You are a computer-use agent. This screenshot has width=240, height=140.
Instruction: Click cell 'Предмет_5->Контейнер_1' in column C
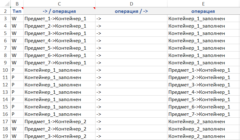click(55, 48)
